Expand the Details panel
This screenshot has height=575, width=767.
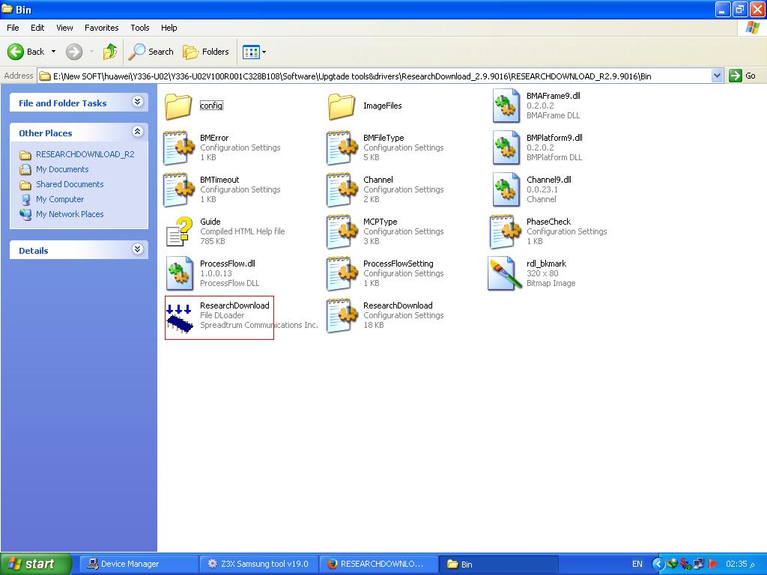point(138,249)
